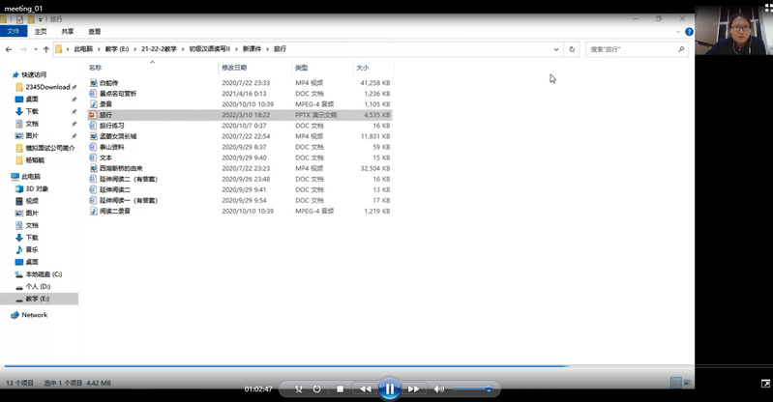Click the up-arrow navigation icon
Viewport: 773px width, 402px height.
[x=45, y=49]
